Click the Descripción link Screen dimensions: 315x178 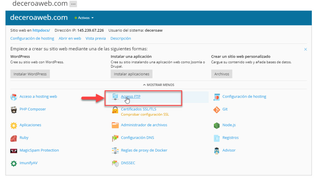point(121,38)
